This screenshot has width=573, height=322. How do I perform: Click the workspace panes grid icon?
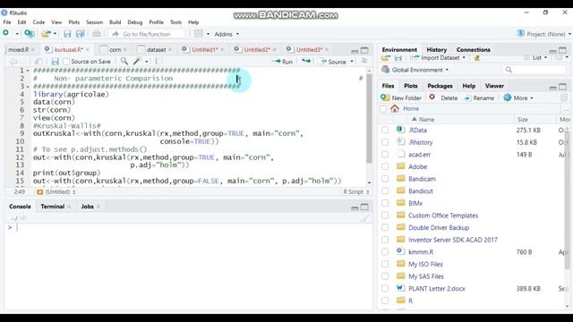[x=199, y=34]
